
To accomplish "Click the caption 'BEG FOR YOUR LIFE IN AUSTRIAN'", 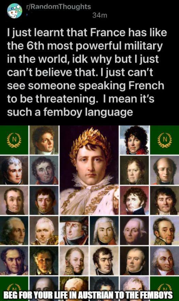I will point(60,295).
